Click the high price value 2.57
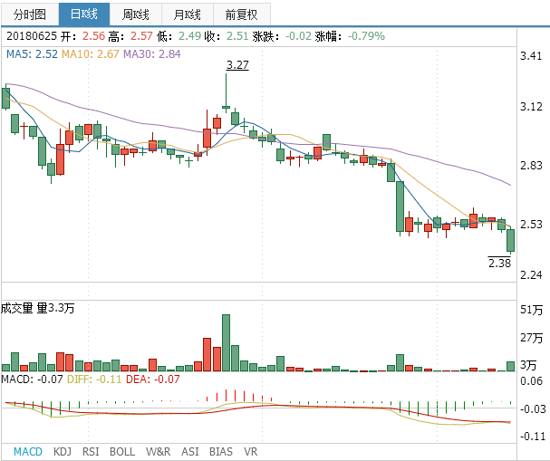This screenshot has height=461, width=550. coord(141,35)
